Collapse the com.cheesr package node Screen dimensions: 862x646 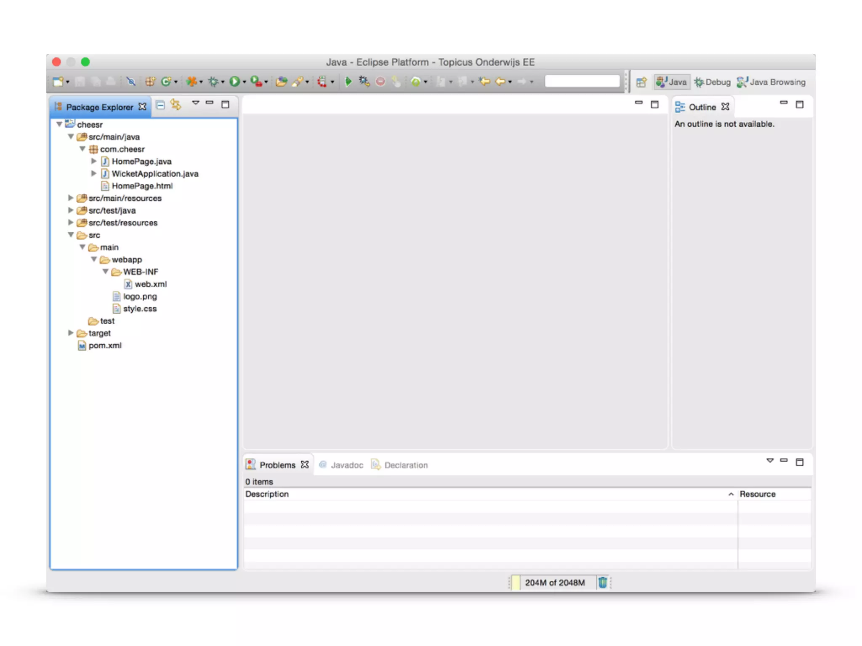(x=82, y=149)
